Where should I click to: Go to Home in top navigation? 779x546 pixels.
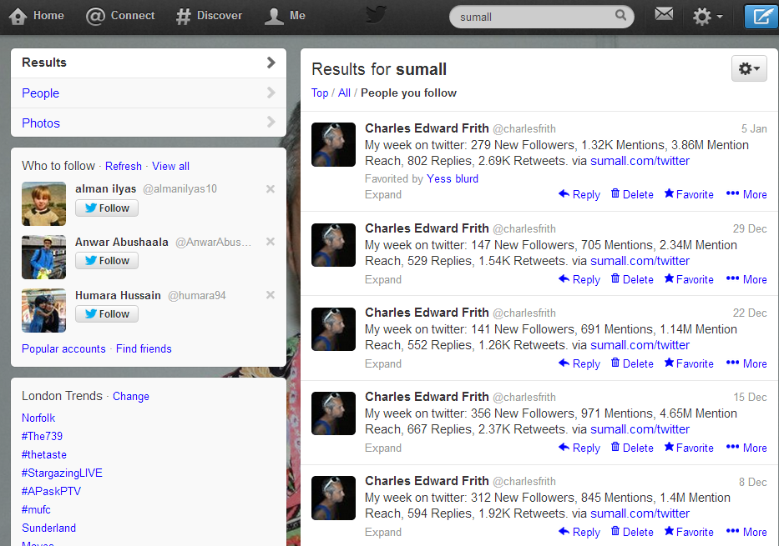click(37, 16)
